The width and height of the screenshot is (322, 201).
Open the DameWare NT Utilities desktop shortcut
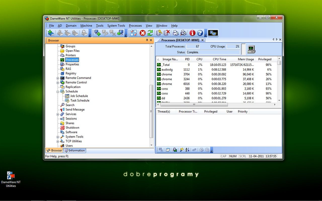[11, 179]
